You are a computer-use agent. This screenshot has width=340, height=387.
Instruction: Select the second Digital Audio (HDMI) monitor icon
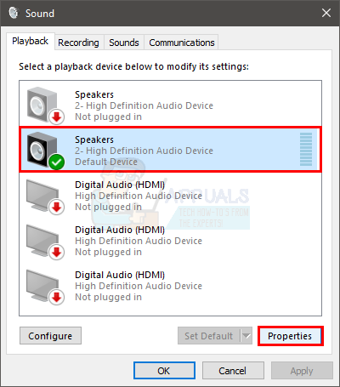[x=45, y=242]
